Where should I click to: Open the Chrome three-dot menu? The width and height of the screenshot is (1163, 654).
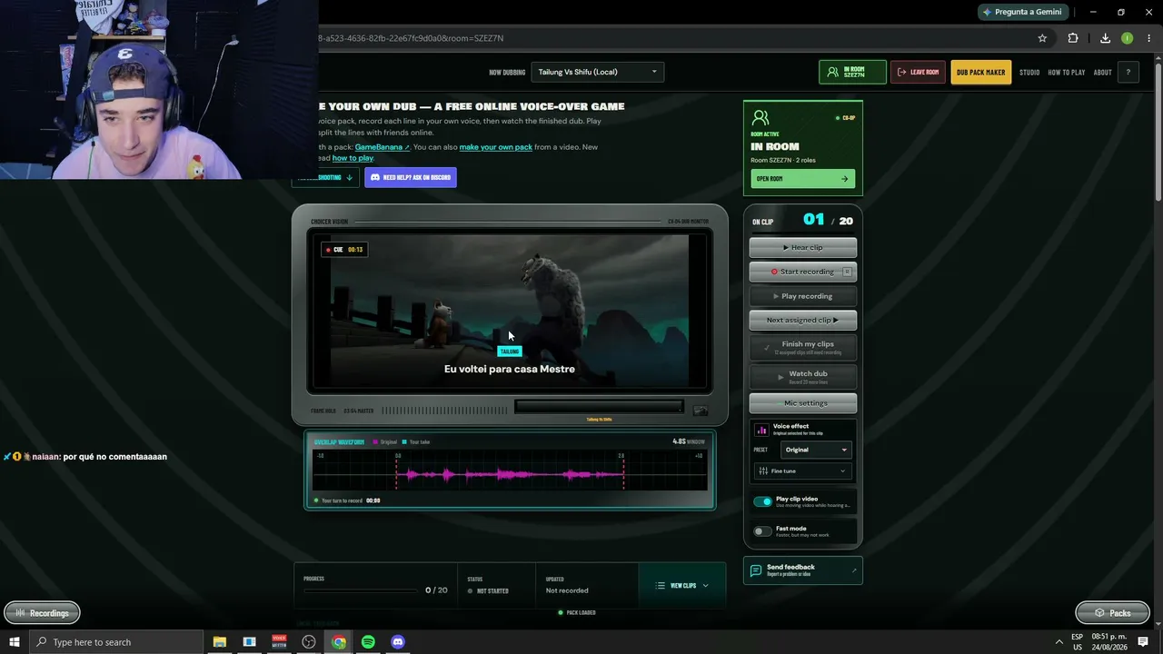coord(1148,38)
